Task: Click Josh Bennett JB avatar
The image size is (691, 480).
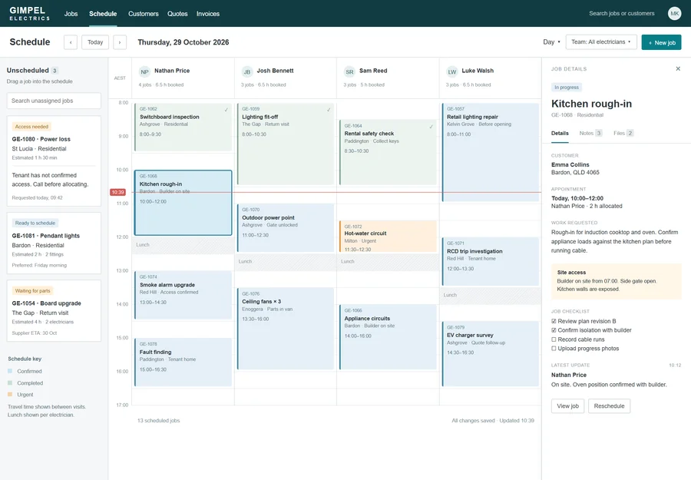Action: pyautogui.click(x=247, y=72)
